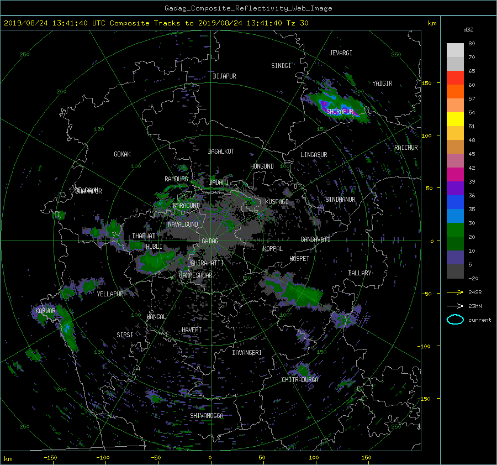Click the GADAG radar center label
The width and height of the screenshot is (497, 465).
(x=210, y=241)
